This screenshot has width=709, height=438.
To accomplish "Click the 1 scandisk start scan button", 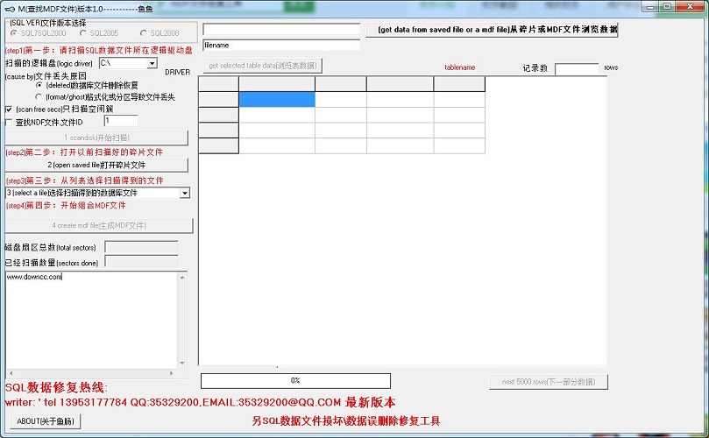I will point(96,138).
